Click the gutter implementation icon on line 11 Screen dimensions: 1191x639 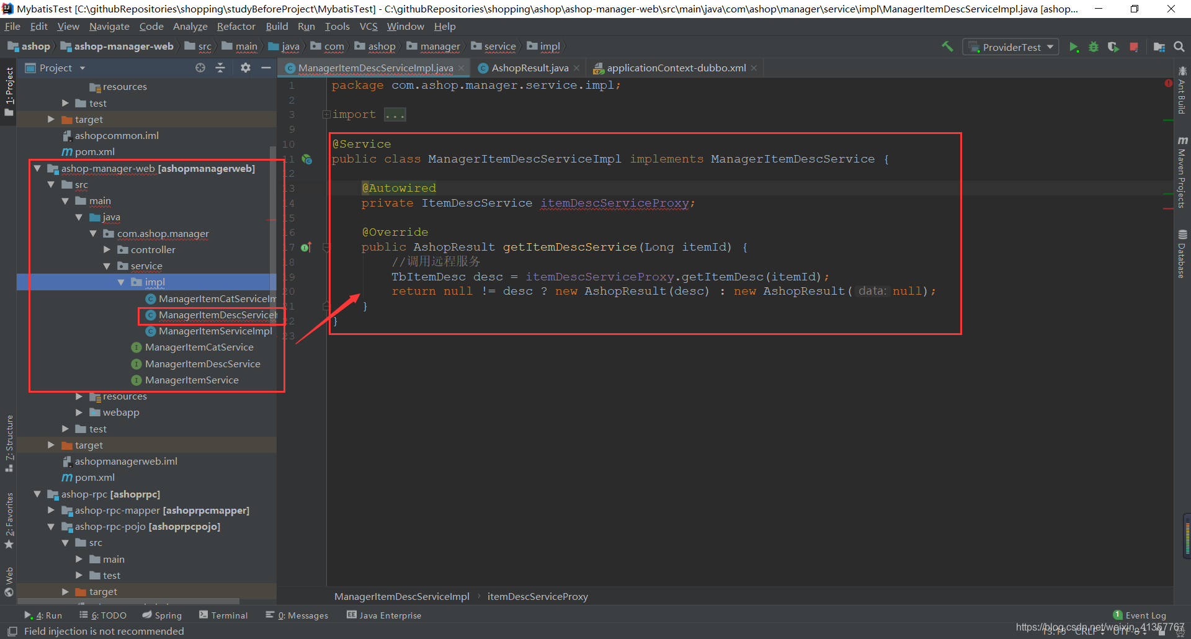307,159
